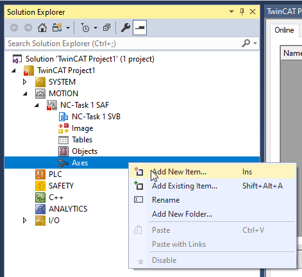Click the C++ node icon

40,197
